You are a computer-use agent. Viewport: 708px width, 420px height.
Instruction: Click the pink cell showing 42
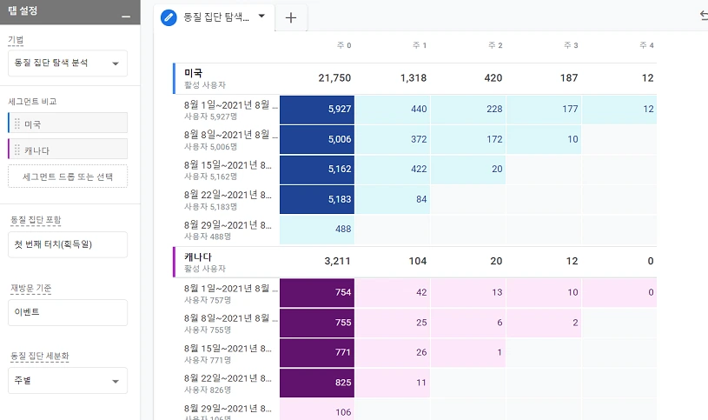(393, 292)
